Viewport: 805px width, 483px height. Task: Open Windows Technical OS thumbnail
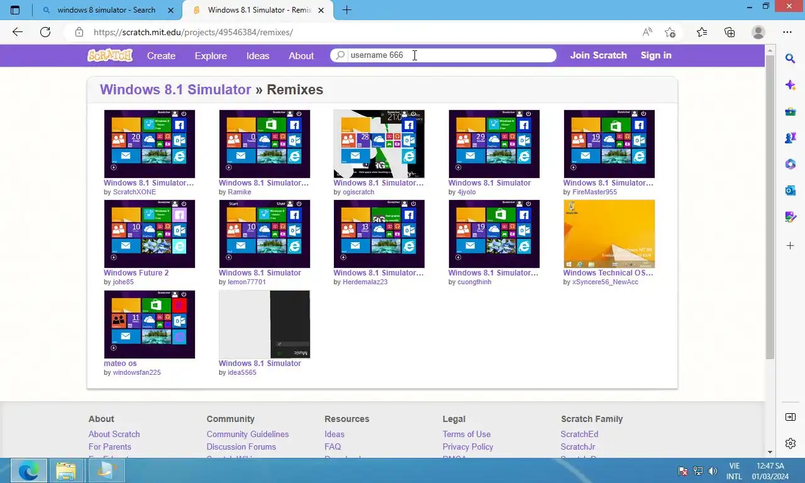pos(609,234)
